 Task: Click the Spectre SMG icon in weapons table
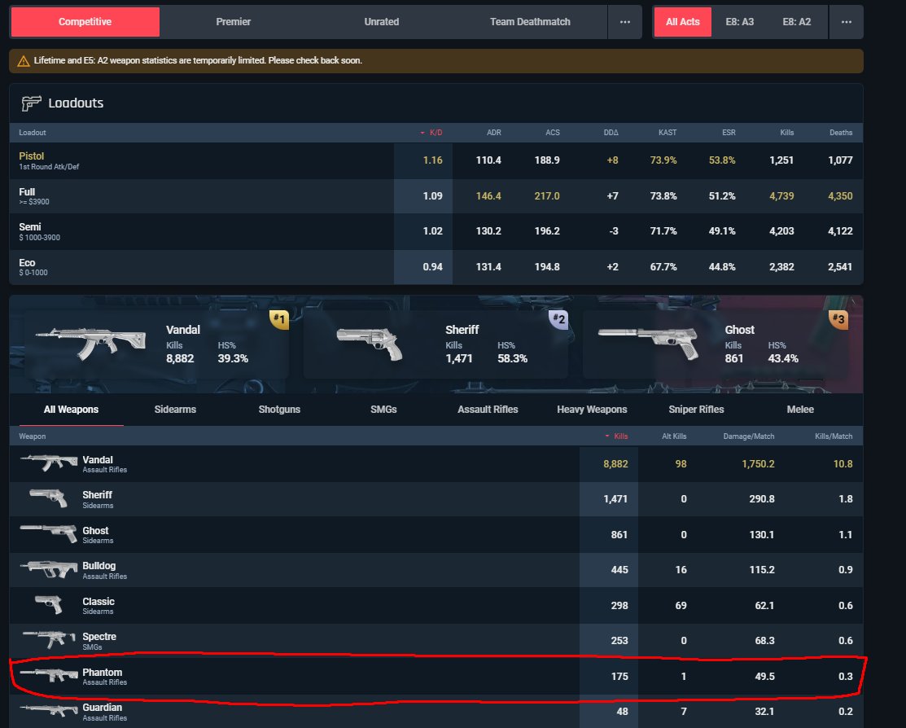click(x=49, y=639)
